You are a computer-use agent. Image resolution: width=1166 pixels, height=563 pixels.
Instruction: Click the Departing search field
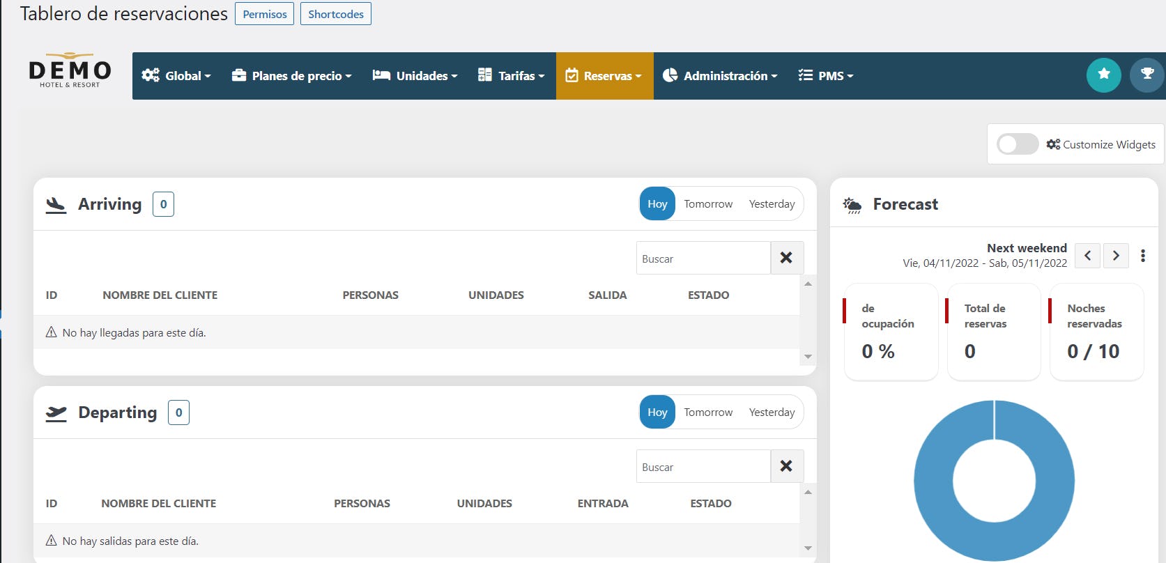[x=703, y=466]
